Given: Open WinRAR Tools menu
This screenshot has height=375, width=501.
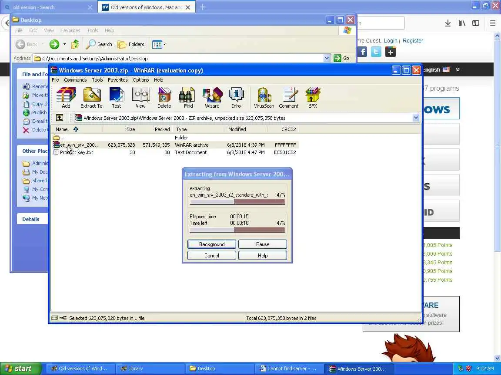Looking at the screenshot, I should pyautogui.click(x=97, y=80).
